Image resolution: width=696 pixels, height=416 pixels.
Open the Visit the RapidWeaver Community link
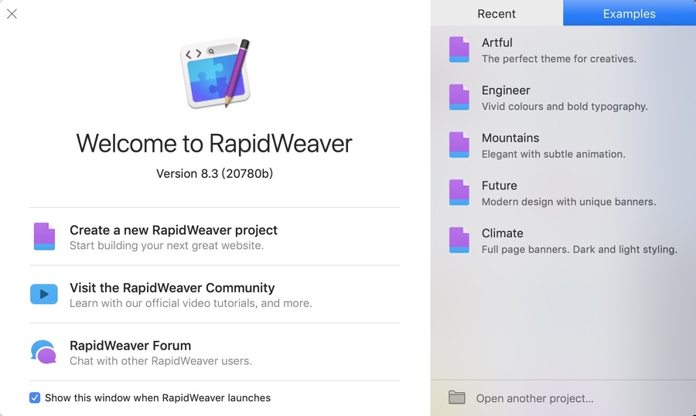coord(172,288)
